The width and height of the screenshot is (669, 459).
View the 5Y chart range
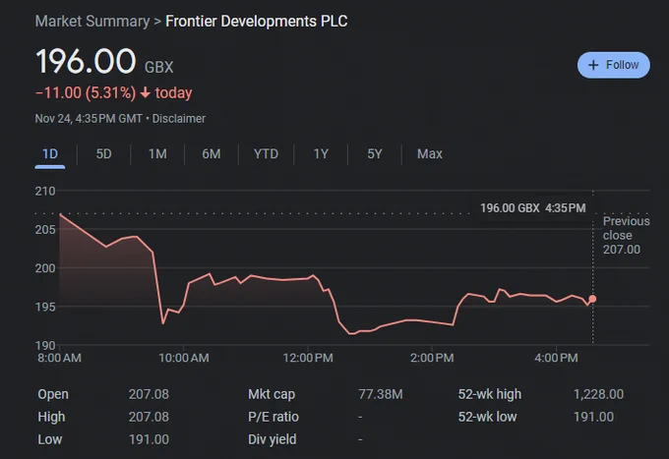375,154
